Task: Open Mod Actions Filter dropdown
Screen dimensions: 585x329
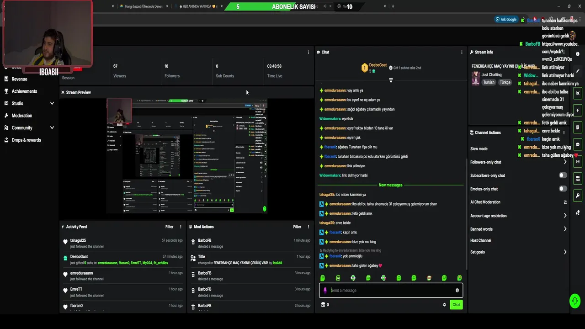Action: pyautogui.click(x=297, y=227)
